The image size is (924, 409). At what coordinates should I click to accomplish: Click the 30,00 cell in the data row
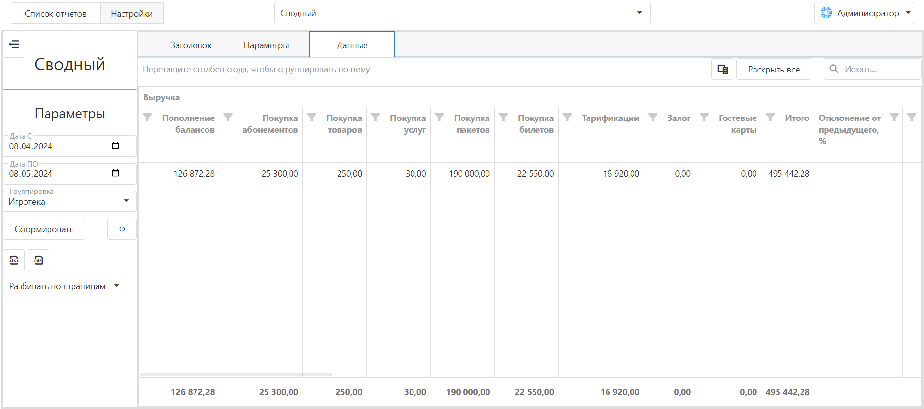pyautogui.click(x=398, y=173)
